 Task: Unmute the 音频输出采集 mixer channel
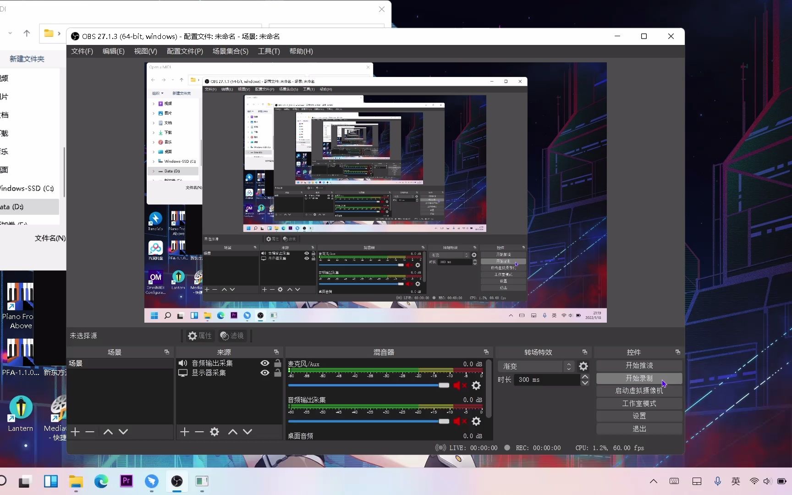(x=460, y=421)
